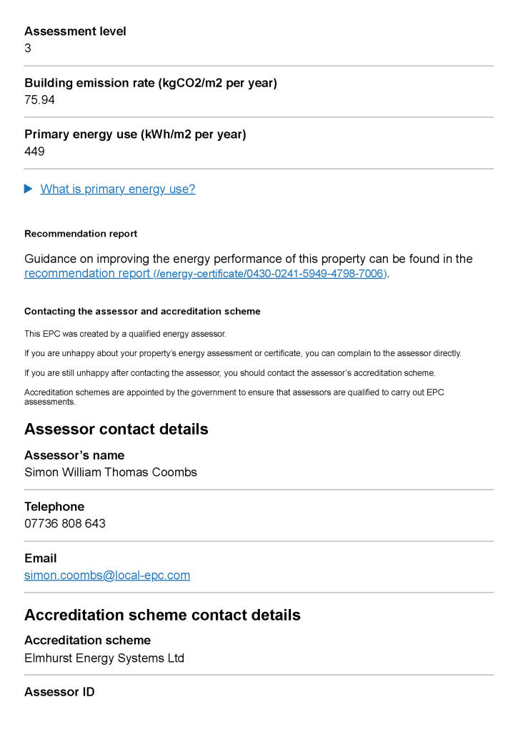Screen dimensions: 518x732
Task: Click the telephone number 07736 808 643
Action: (65, 523)
